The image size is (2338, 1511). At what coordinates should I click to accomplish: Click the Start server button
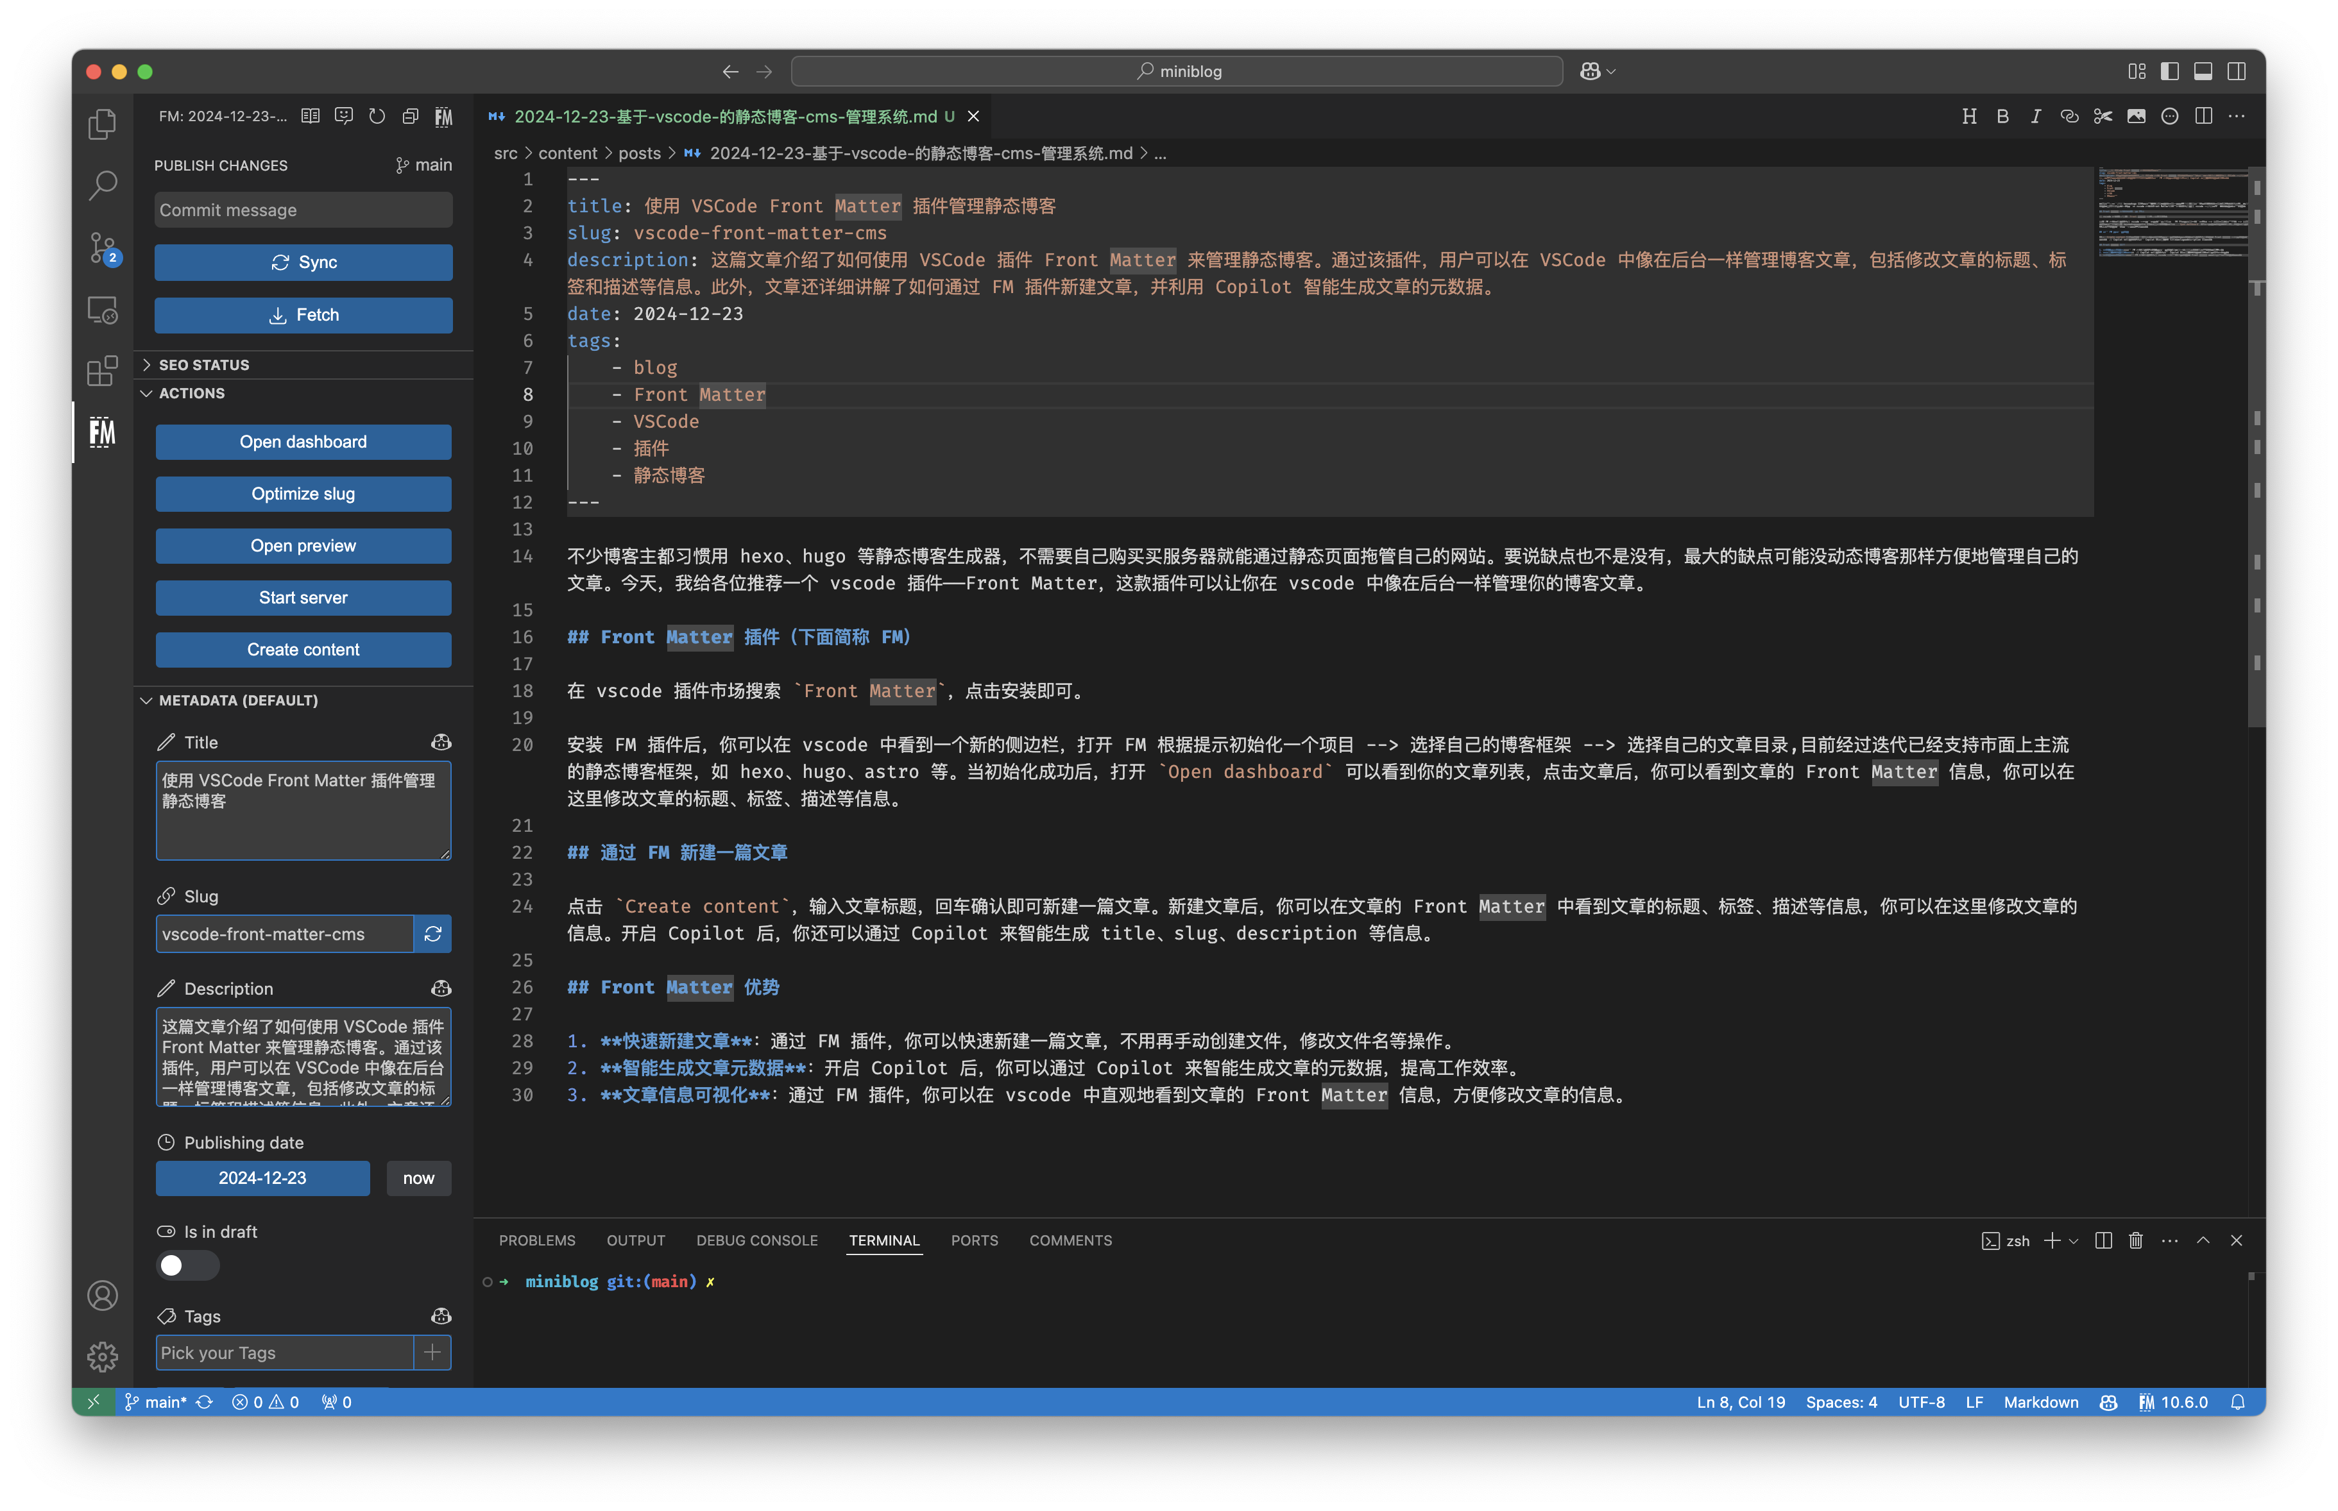(303, 598)
